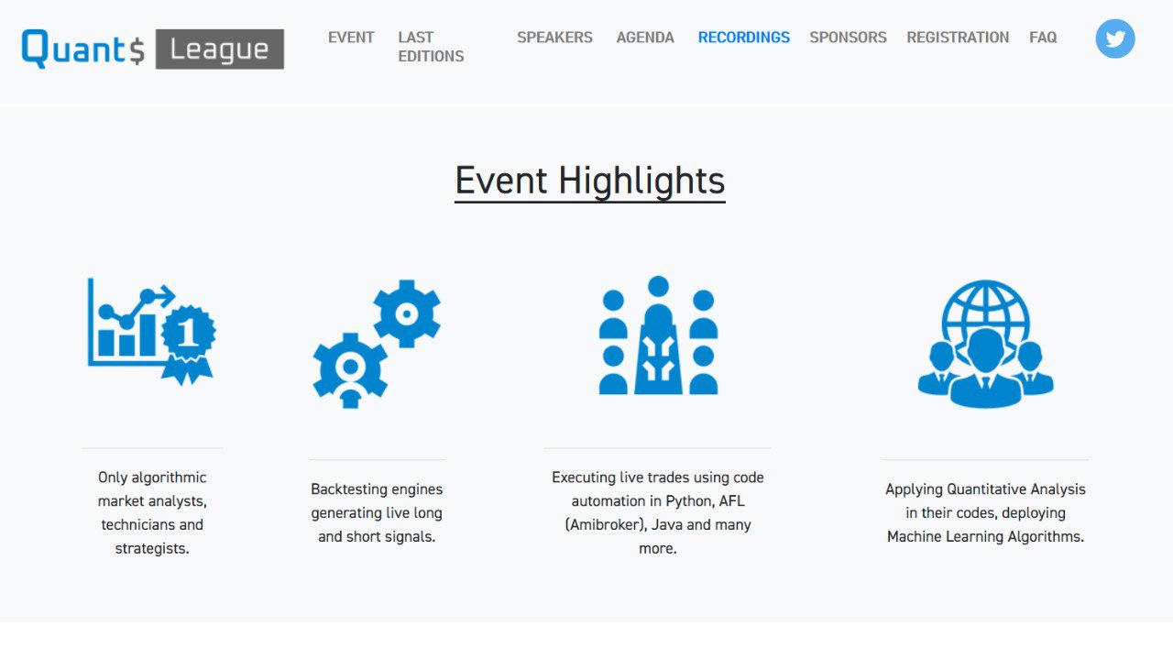Click the Twitter bird icon
The width and height of the screenshot is (1173, 648).
click(1114, 38)
